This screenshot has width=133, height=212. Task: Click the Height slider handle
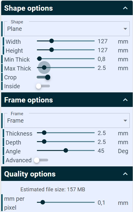click(x=51, y=50)
